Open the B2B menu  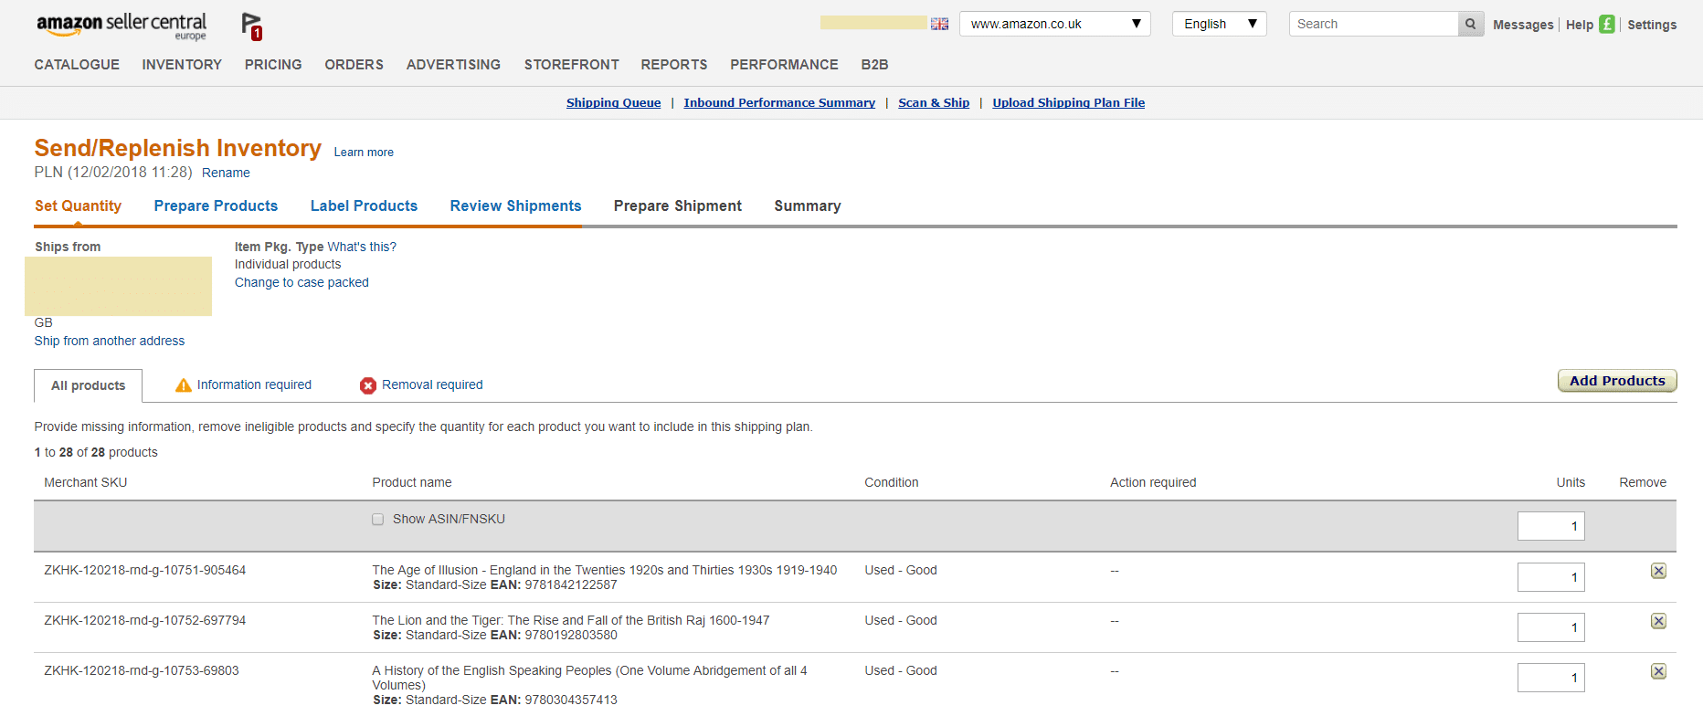coord(874,65)
